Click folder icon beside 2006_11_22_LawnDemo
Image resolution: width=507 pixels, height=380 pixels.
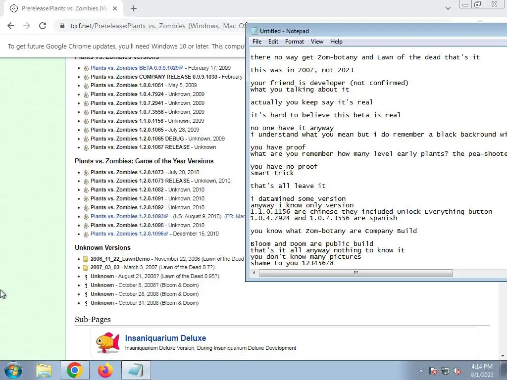coord(86,259)
